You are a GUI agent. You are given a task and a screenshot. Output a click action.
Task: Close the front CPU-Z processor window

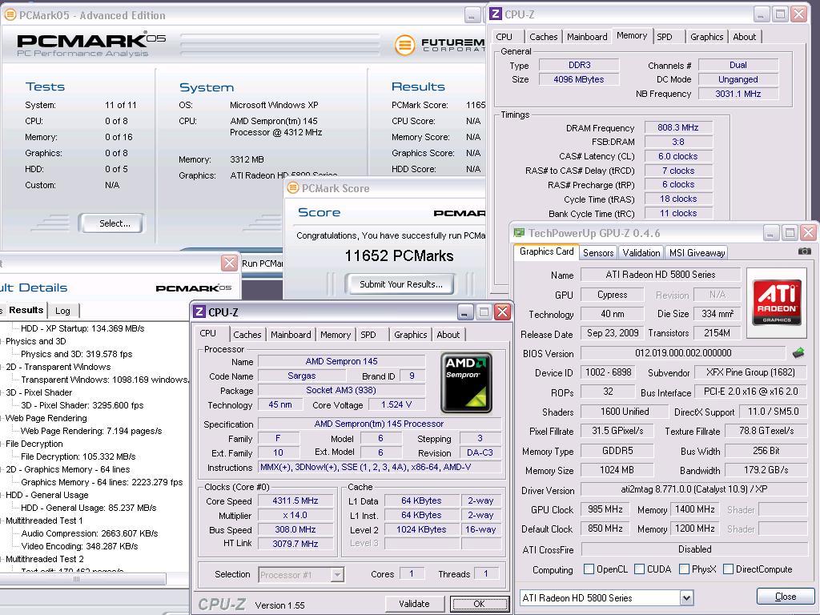502,312
